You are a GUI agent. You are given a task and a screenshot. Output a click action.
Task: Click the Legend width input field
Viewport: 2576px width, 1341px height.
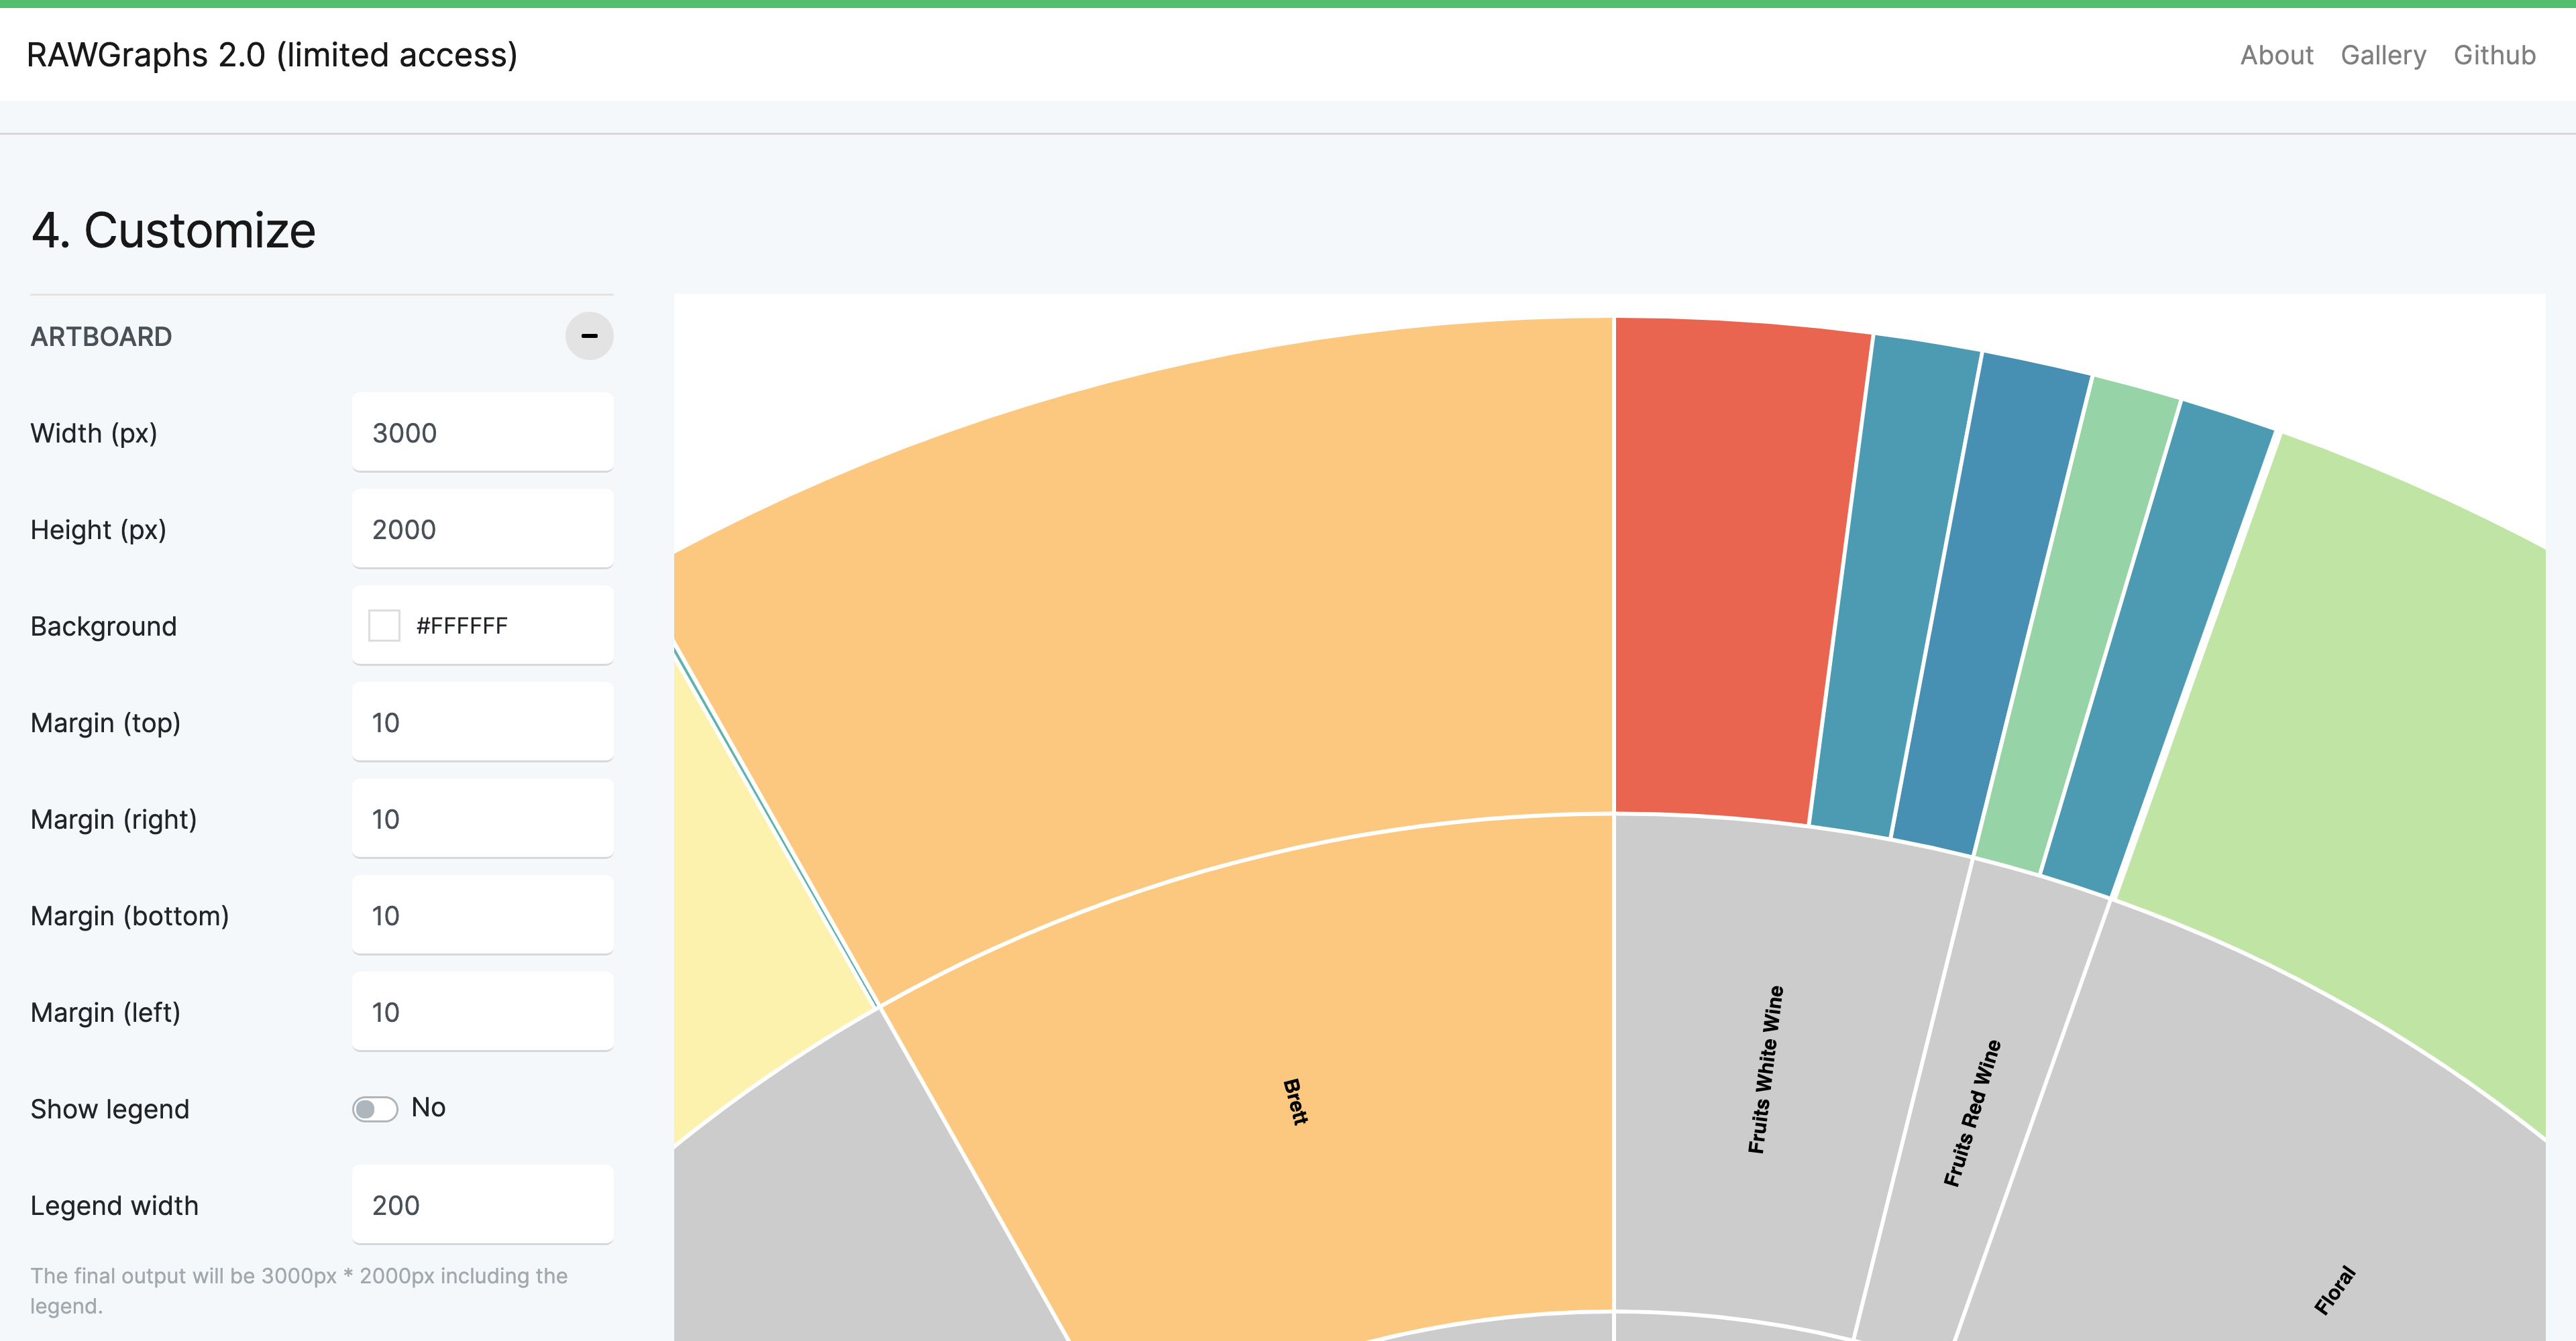[x=483, y=1205]
